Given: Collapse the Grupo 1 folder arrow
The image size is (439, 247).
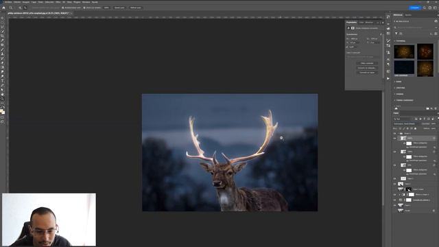Looking at the screenshot, I should 399,134.
